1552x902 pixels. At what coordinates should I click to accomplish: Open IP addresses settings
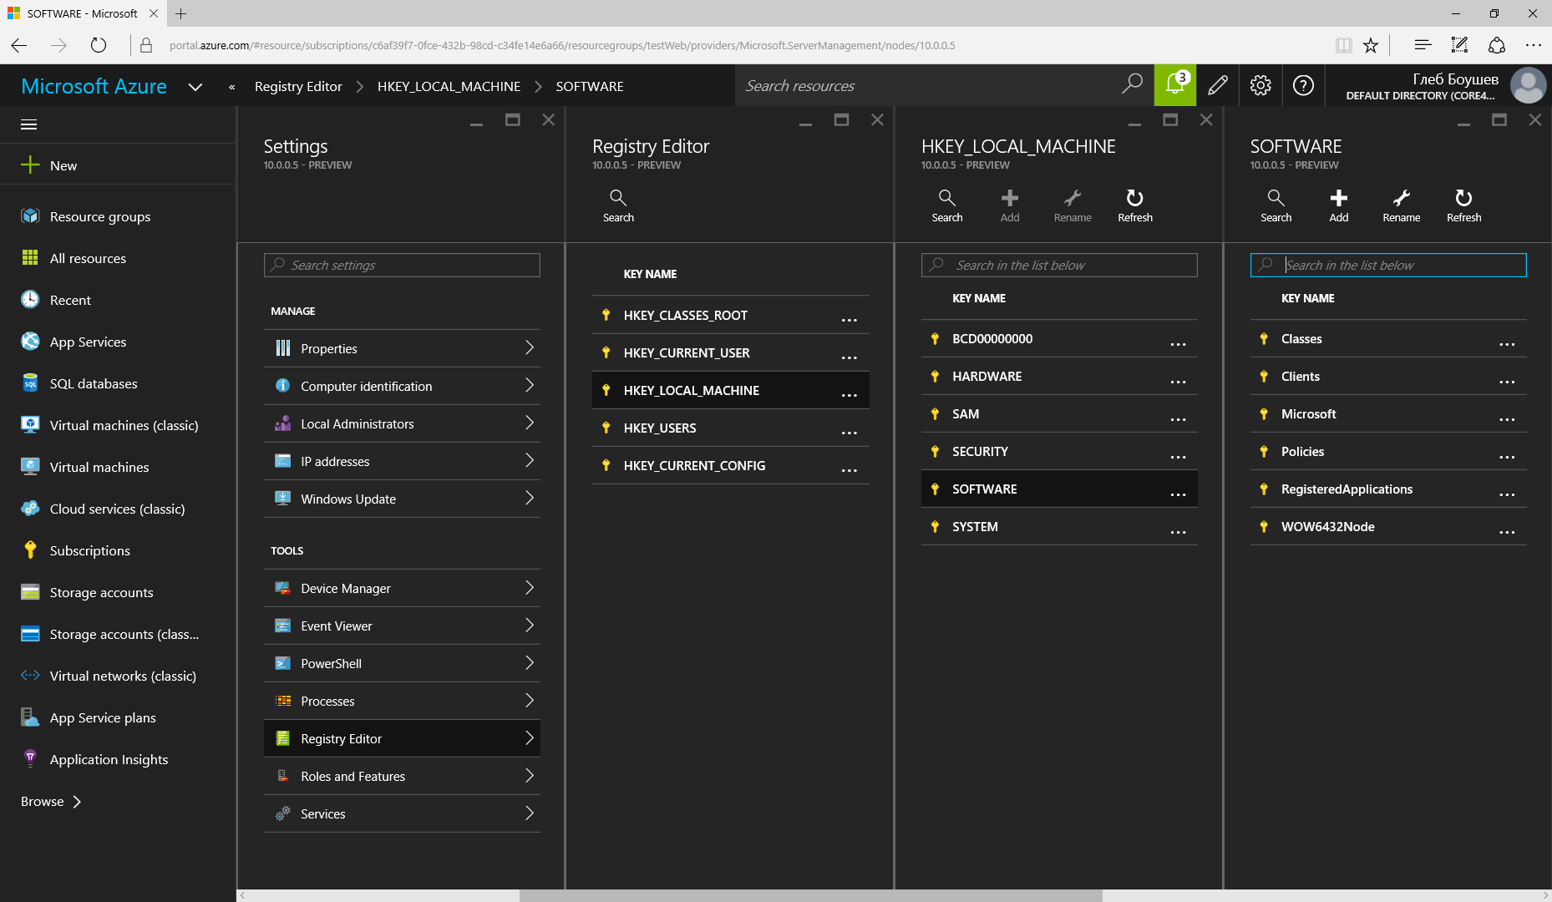402,461
